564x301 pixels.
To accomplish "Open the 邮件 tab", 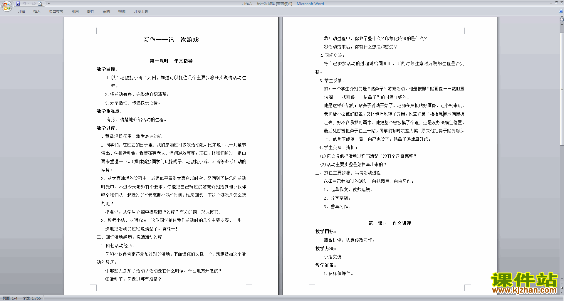I will 90,11.
